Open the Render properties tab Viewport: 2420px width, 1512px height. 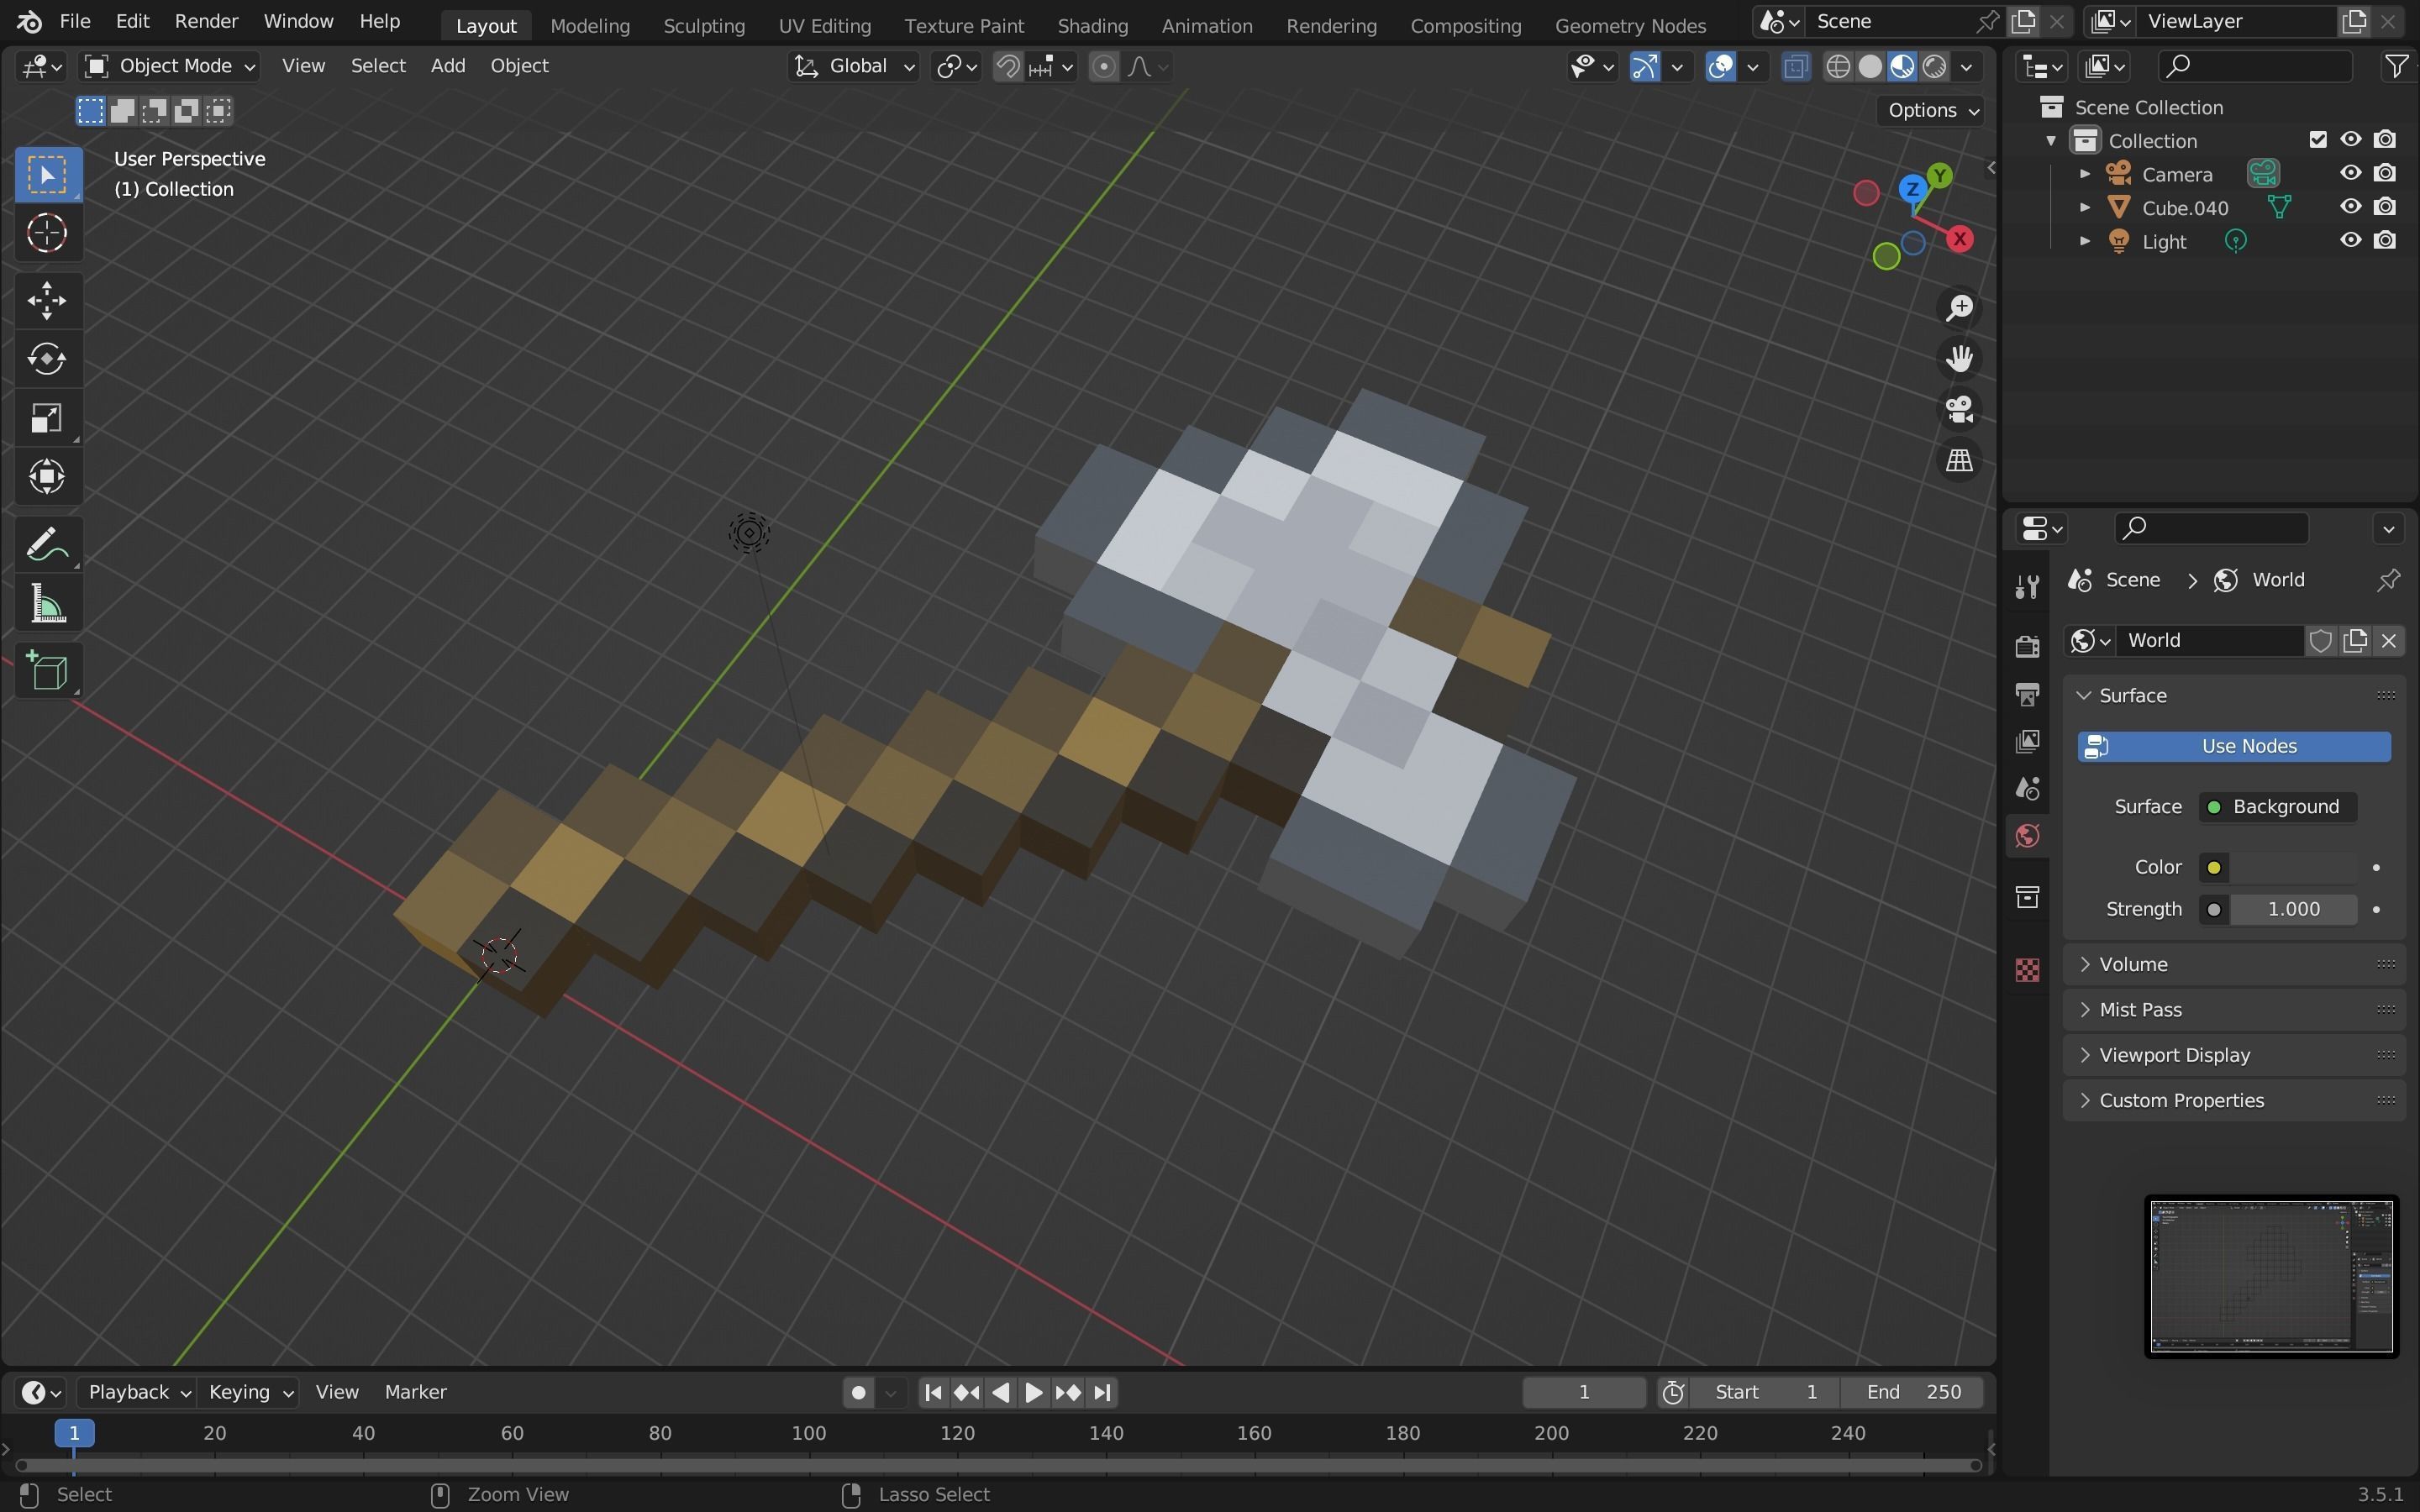(2027, 646)
